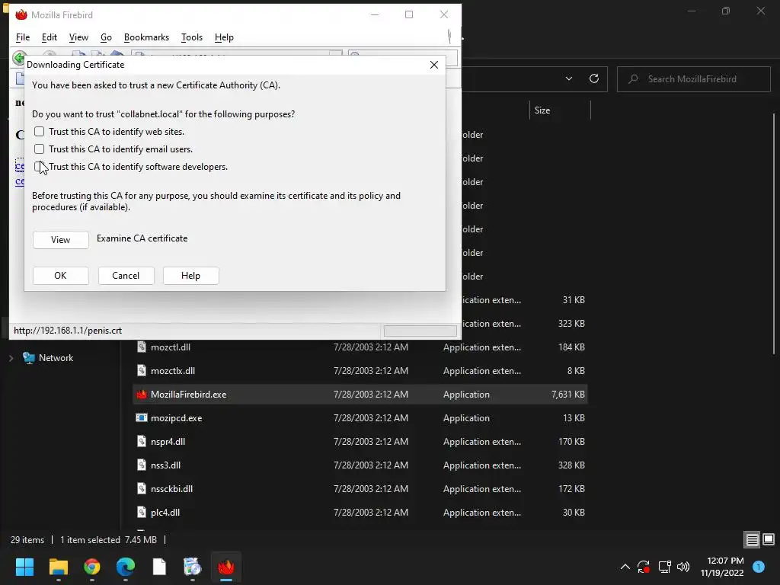Click the 29 items status text
This screenshot has height=585, width=780.
[27, 540]
